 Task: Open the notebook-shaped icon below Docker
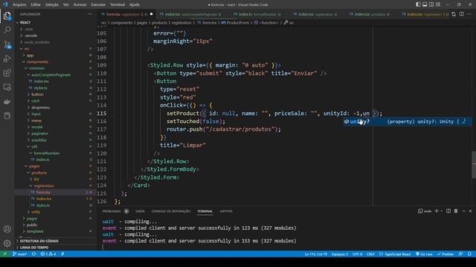(x=7, y=116)
